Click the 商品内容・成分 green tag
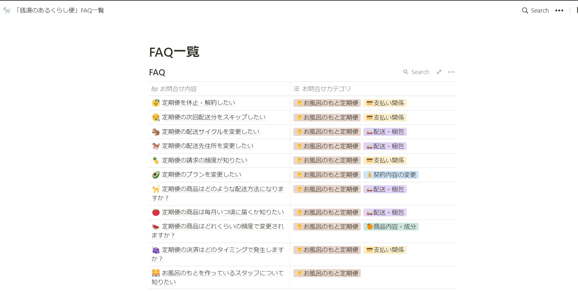This screenshot has height=292, width=578. pos(391,227)
